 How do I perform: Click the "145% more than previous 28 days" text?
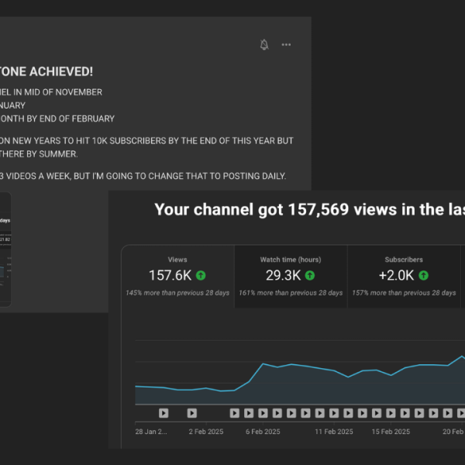(177, 293)
